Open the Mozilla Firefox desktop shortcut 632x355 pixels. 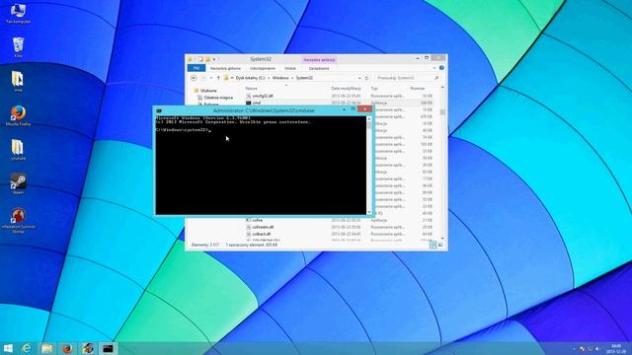click(18, 115)
